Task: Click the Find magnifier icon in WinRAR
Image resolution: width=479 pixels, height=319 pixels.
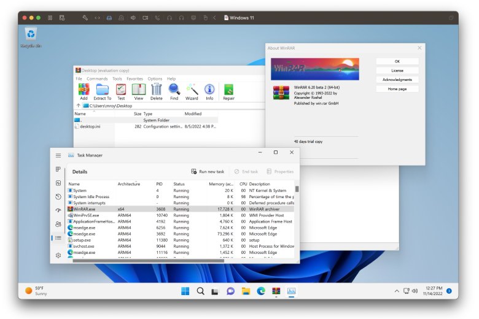Action: [174, 92]
